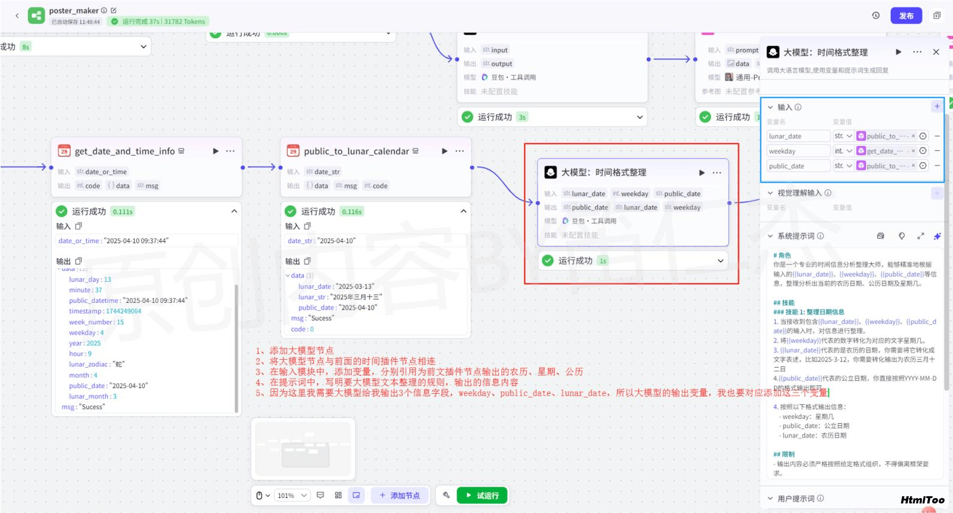953x513 pixels.
Task: Open the info icon next to poster_maker
Action: click(104, 10)
